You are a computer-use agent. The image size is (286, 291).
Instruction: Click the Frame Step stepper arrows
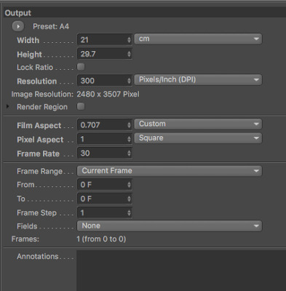129,213
